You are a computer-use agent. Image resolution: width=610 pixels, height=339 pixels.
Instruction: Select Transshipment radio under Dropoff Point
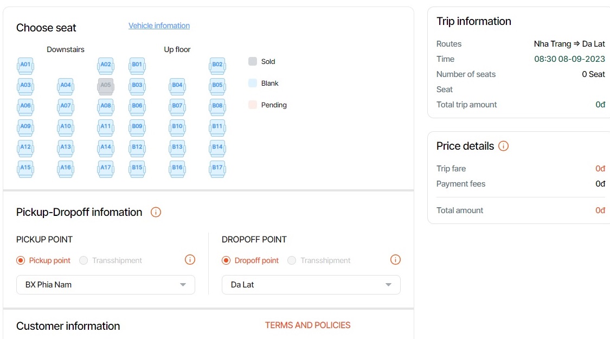click(x=292, y=260)
